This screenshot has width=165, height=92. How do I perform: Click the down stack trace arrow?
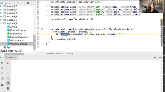point(8,73)
